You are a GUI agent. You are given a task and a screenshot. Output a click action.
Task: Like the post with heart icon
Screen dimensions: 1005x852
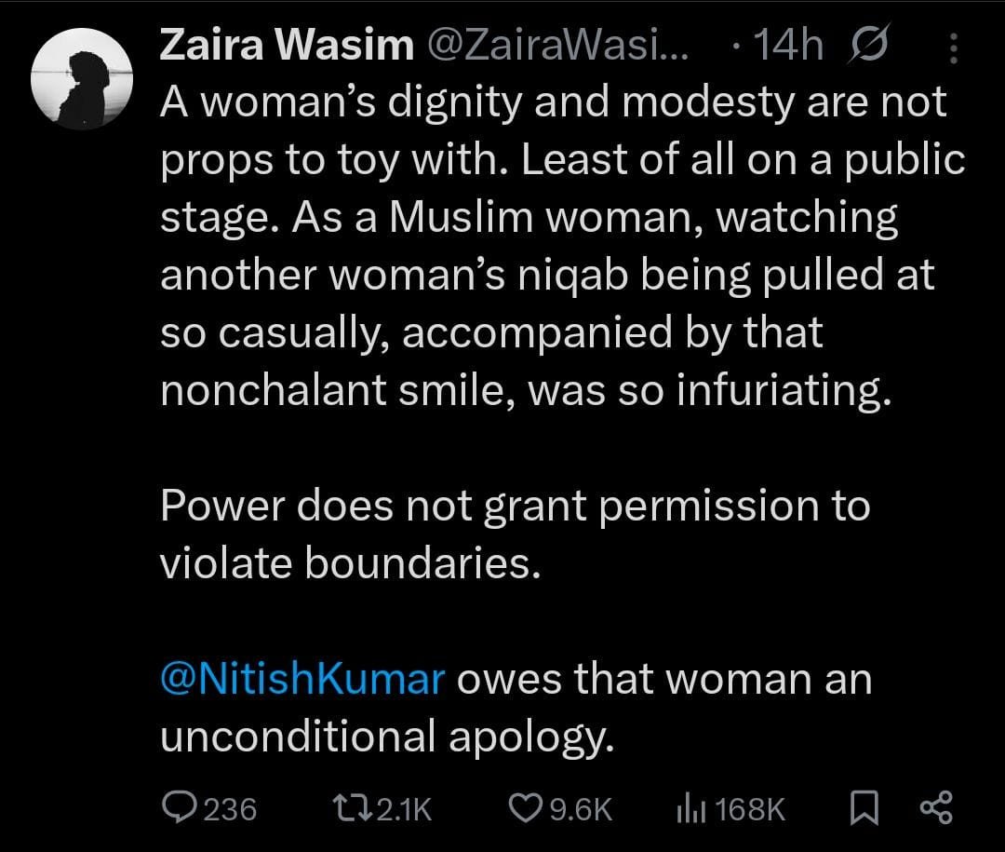point(527,808)
